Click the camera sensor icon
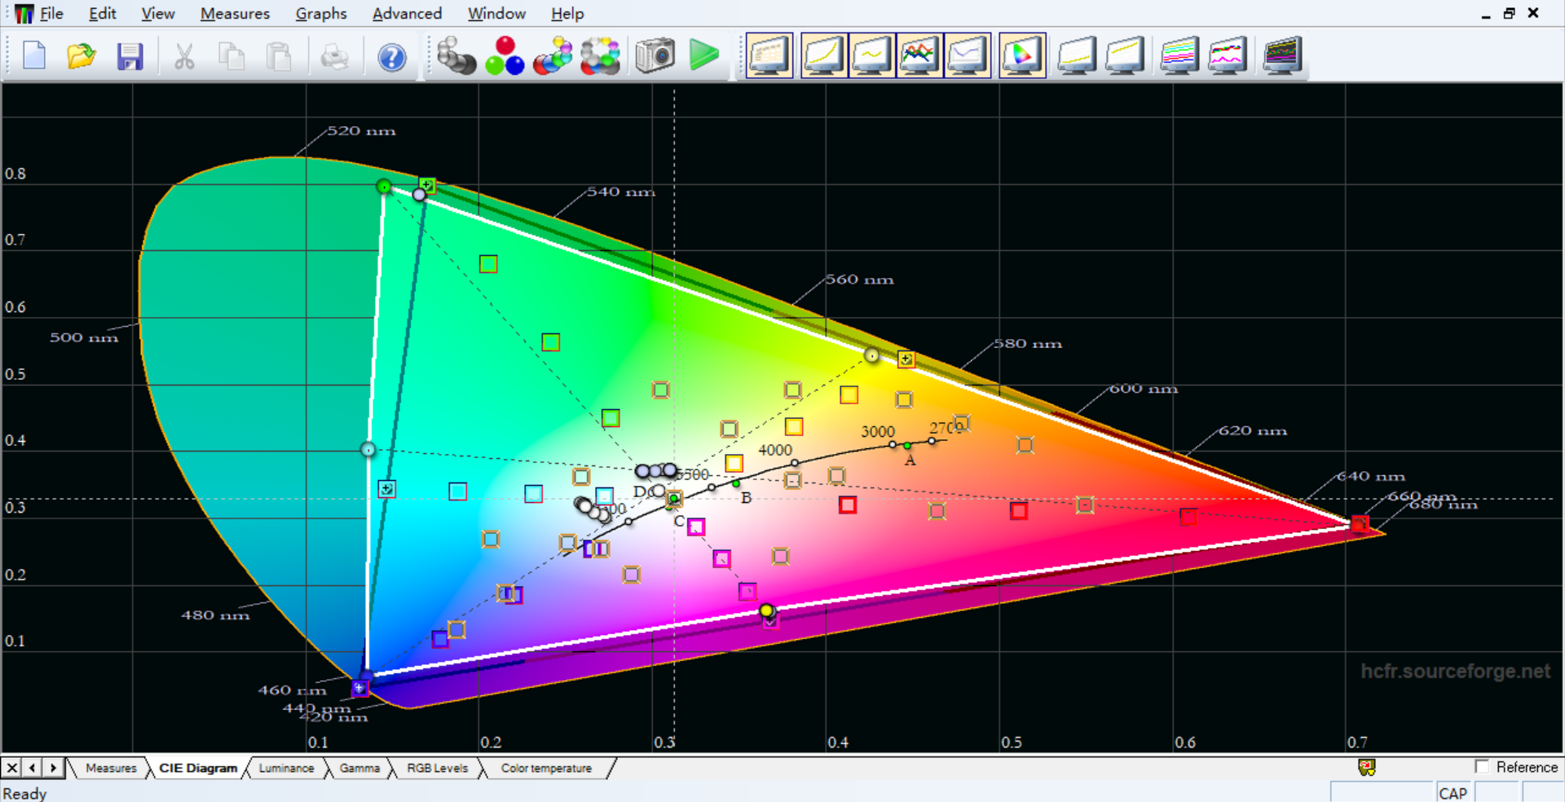This screenshot has width=1565, height=802. click(655, 56)
